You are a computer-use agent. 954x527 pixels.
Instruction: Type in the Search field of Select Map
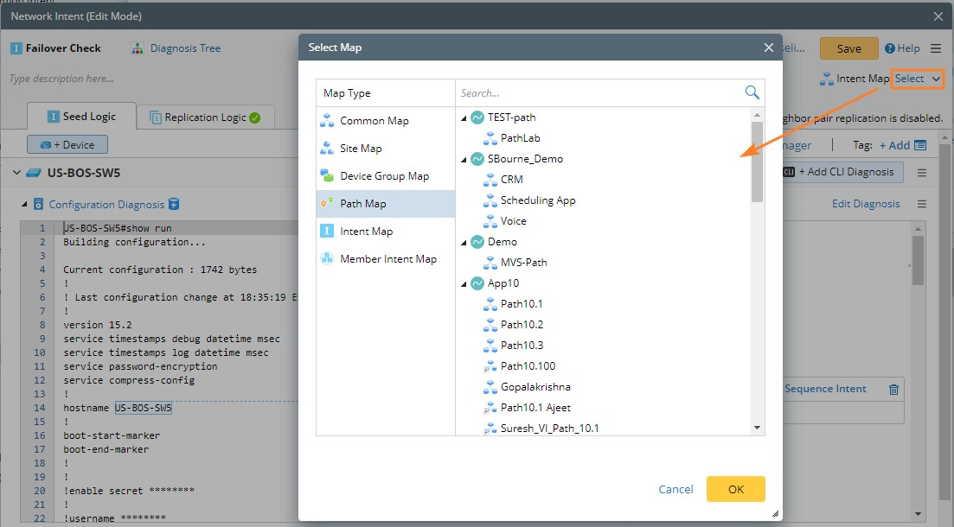point(597,93)
